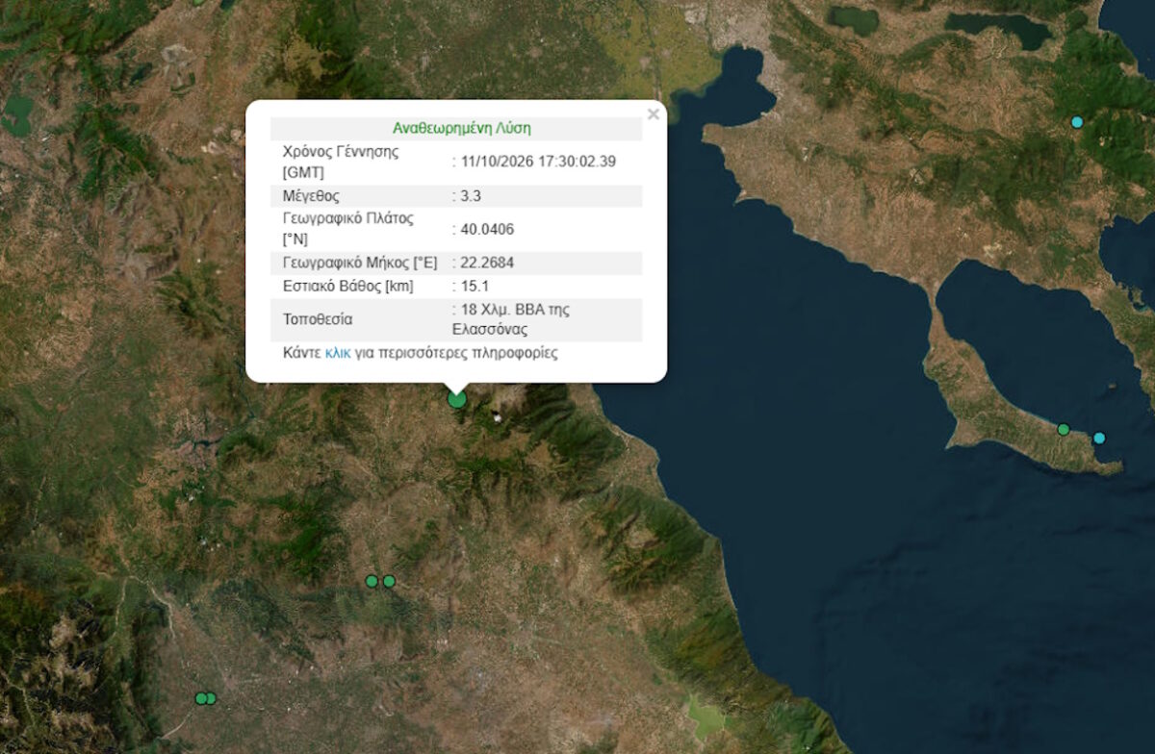The image size is (1155, 754).
Task: Click the 'Εστιακό Βάθος [km]' label
Action: pyautogui.click(x=348, y=286)
